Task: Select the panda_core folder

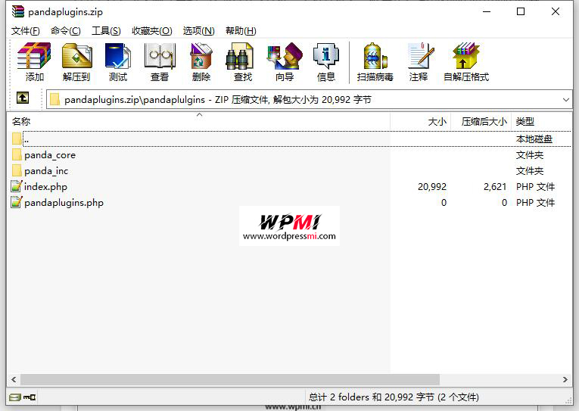Action: point(49,155)
